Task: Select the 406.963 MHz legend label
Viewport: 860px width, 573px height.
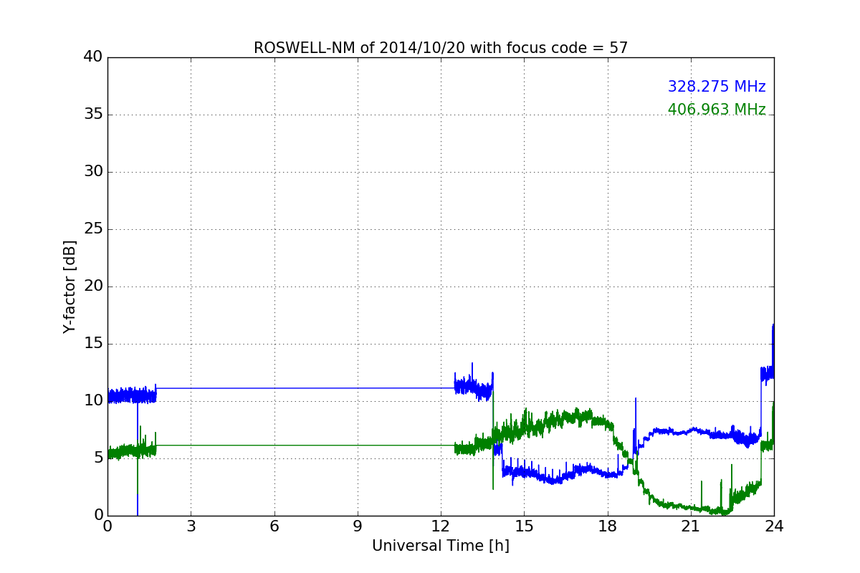Action: (717, 110)
